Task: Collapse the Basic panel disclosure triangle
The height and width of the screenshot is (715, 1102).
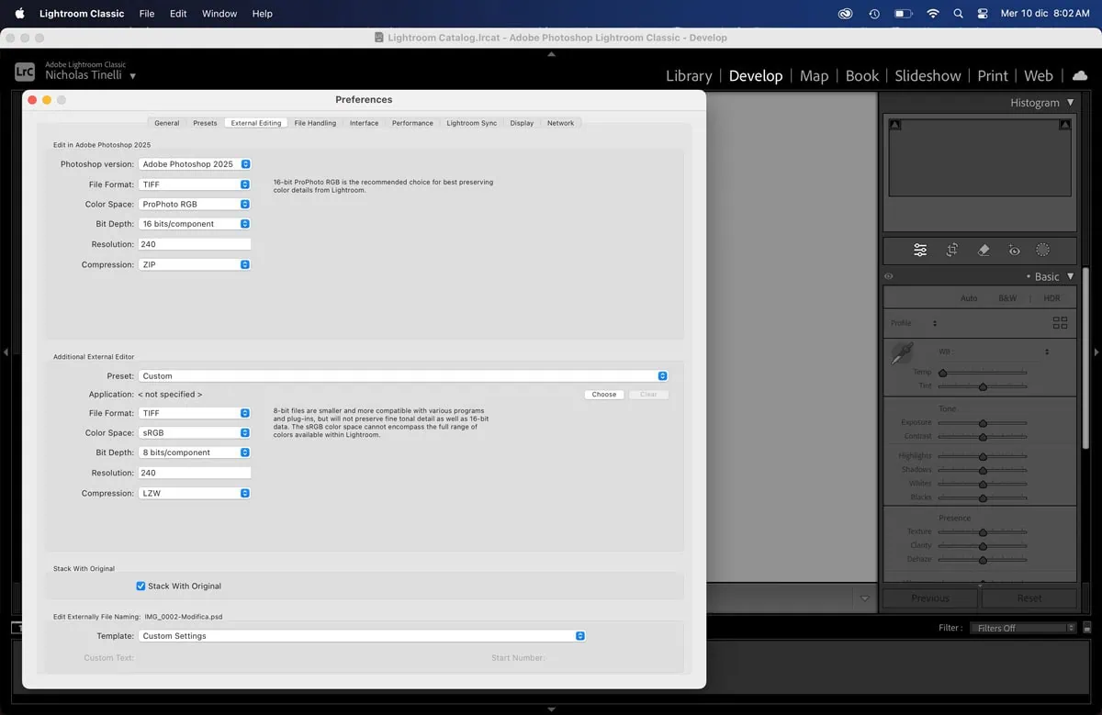Action: (x=1070, y=275)
